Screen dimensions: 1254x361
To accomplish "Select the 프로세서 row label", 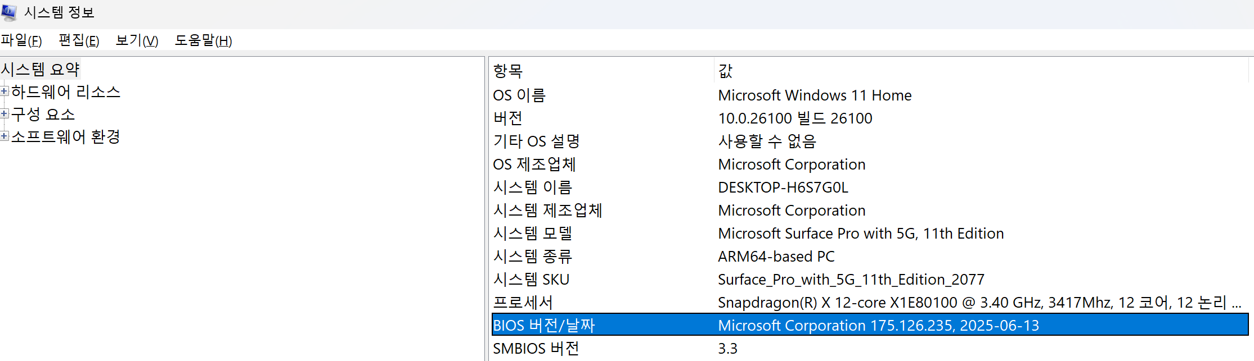I will [x=523, y=302].
